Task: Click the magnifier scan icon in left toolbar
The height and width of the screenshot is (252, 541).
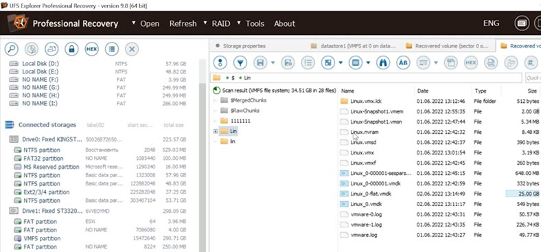Action: click(12, 49)
